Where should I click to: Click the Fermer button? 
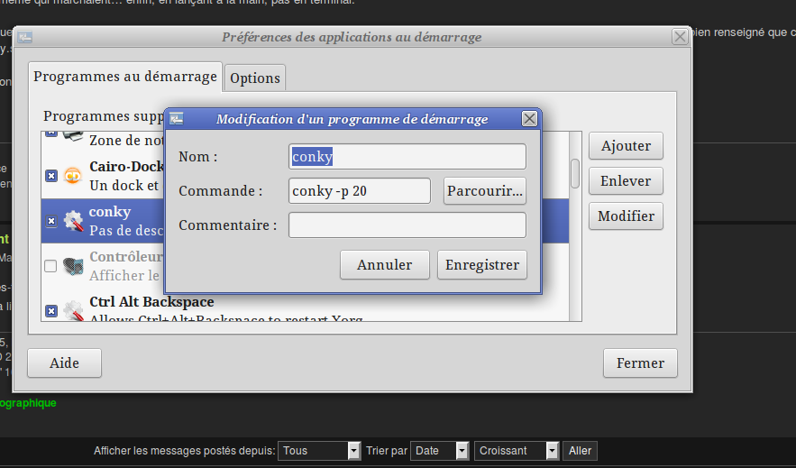click(x=640, y=362)
